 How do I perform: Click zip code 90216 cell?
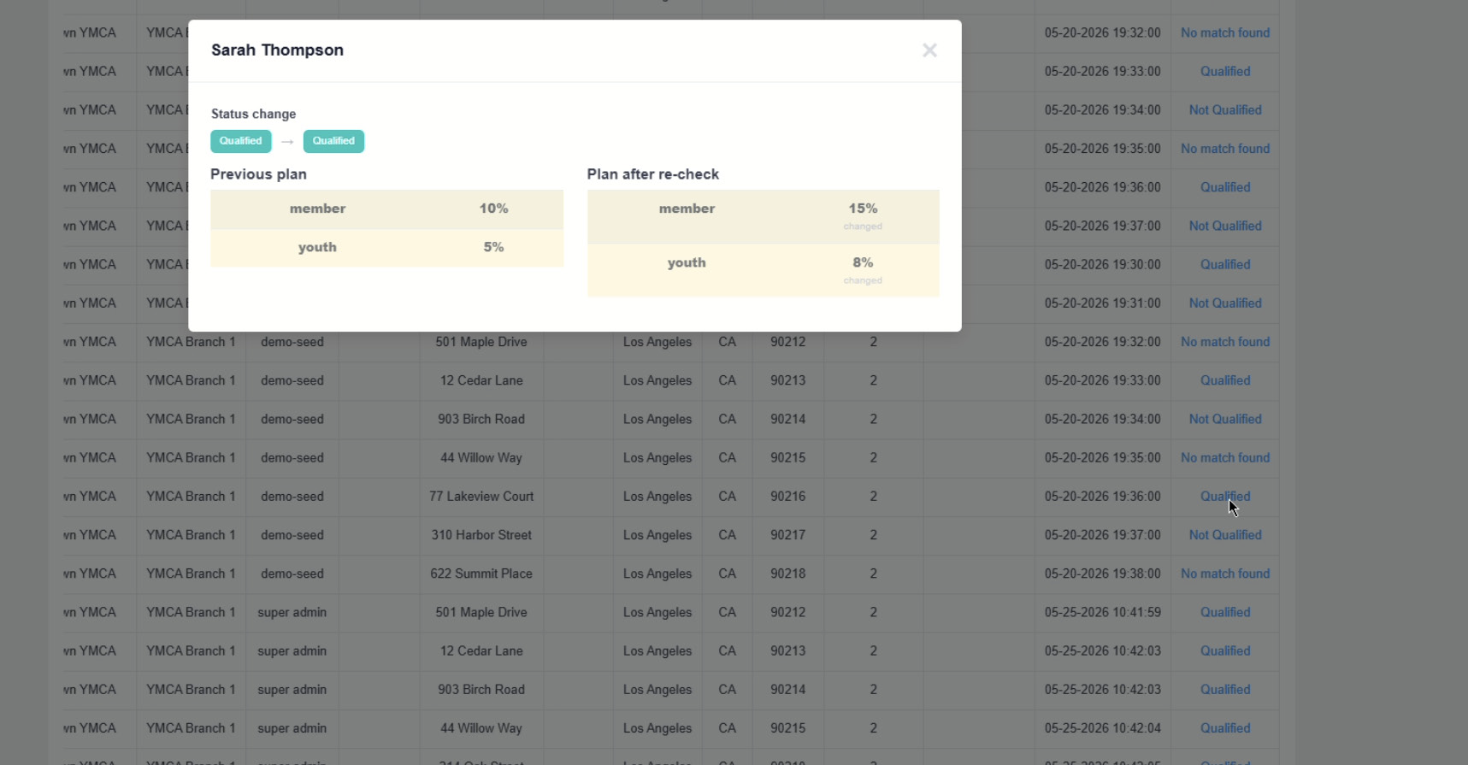point(787,496)
